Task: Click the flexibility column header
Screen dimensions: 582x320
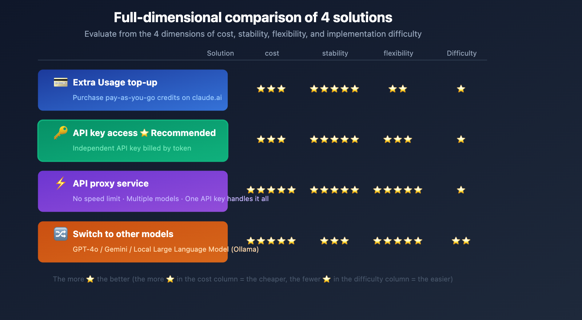Action: (x=398, y=53)
